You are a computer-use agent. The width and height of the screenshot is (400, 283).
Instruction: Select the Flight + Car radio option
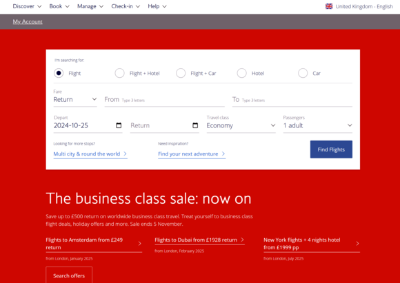pyautogui.click(x=181, y=73)
